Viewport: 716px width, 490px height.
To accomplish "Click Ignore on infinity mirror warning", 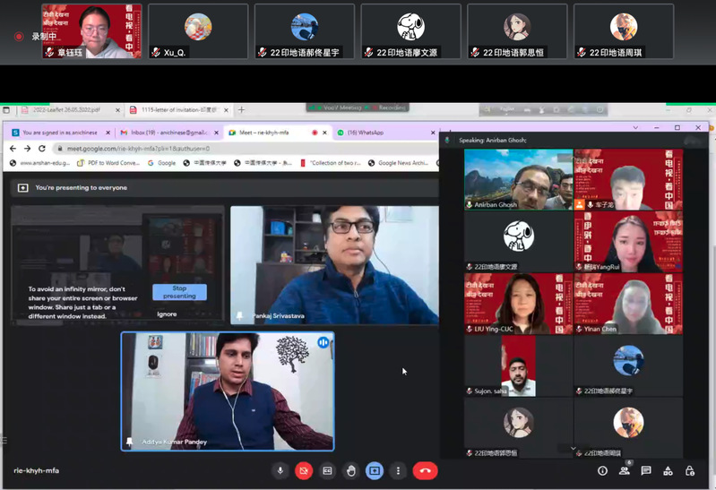I will [167, 314].
